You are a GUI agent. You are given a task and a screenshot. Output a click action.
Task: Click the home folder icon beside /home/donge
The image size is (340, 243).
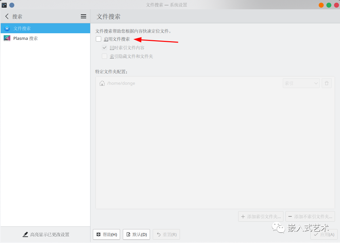[102, 83]
